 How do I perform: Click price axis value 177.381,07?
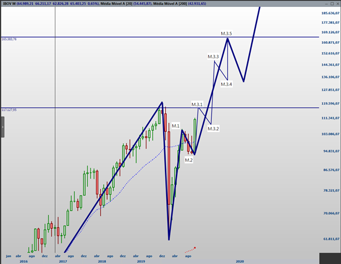331,23
